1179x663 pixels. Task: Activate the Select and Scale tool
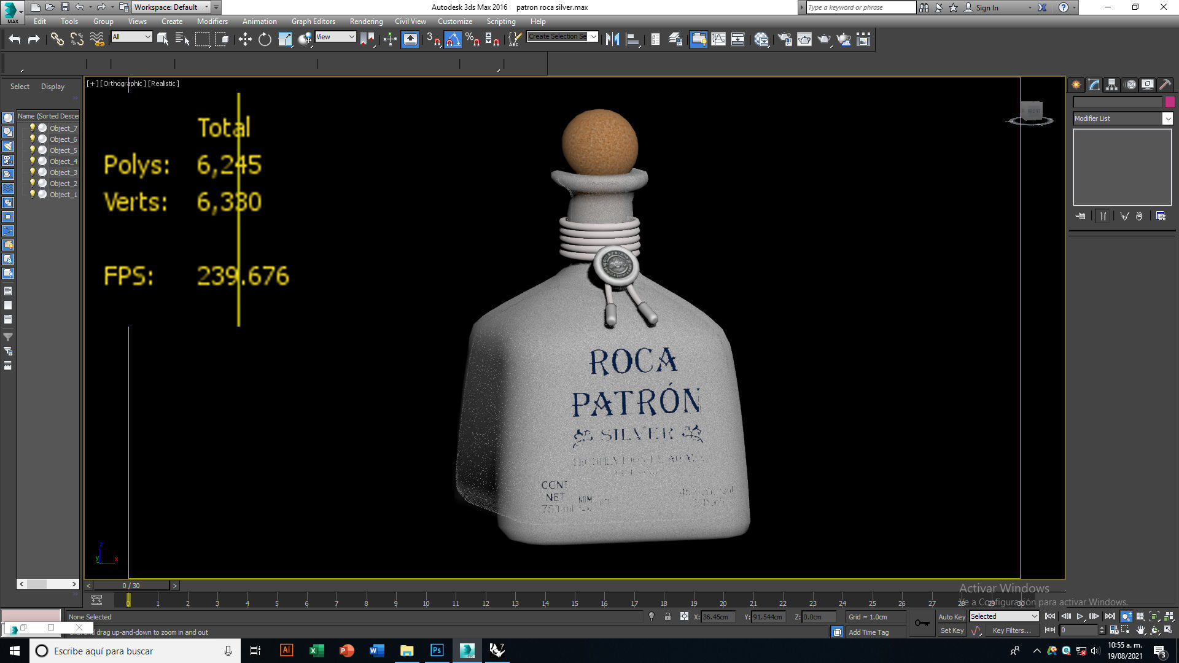285,39
